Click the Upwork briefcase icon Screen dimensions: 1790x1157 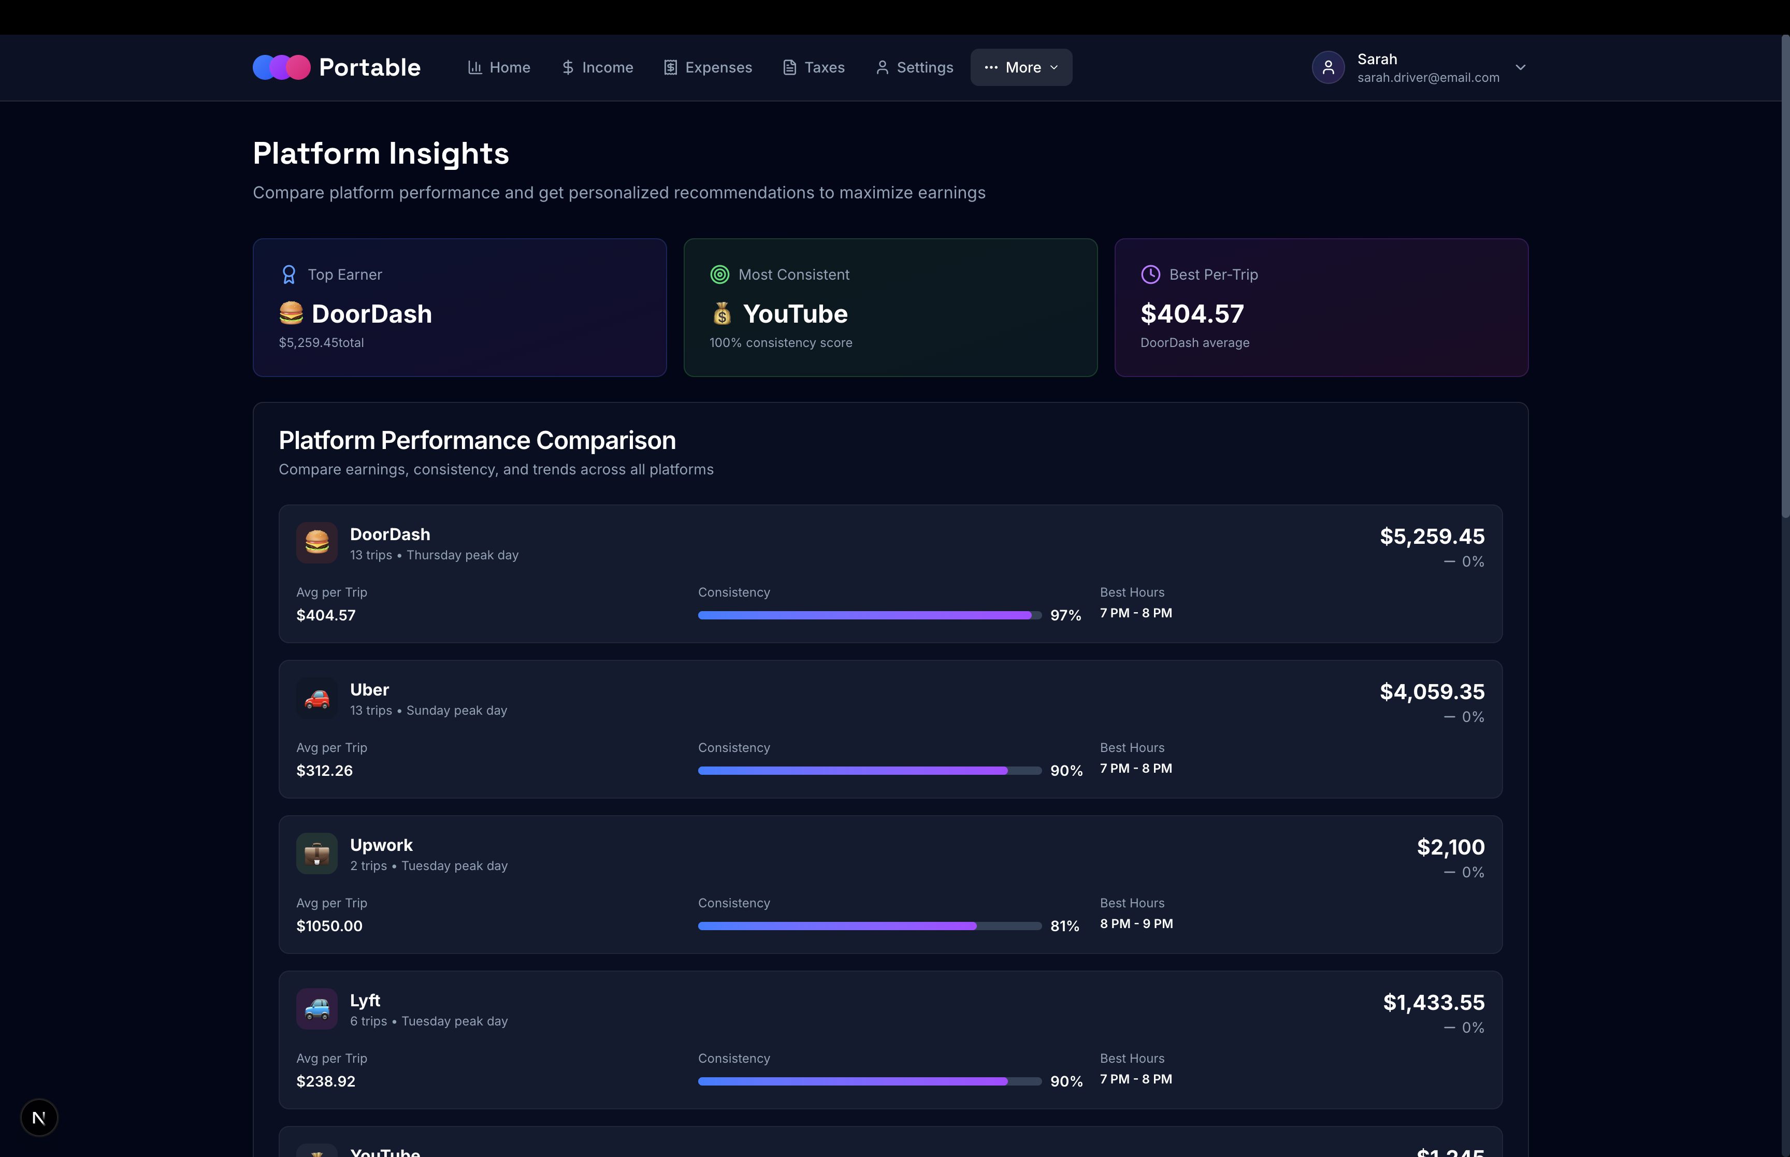(x=316, y=854)
